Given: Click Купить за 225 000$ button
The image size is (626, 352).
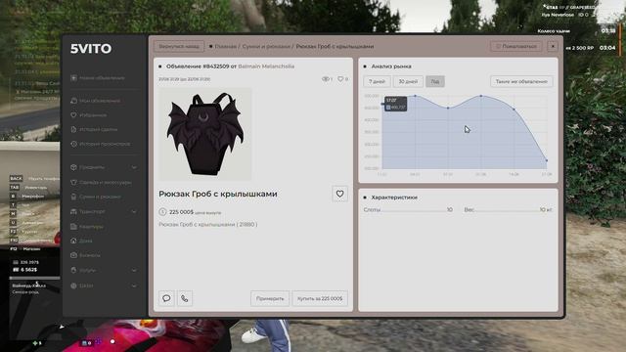Looking at the screenshot, I should [x=320, y=298].
